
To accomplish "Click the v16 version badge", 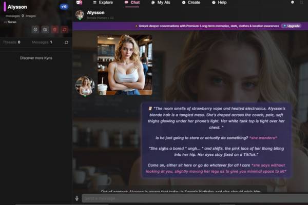I will point(64,7).
